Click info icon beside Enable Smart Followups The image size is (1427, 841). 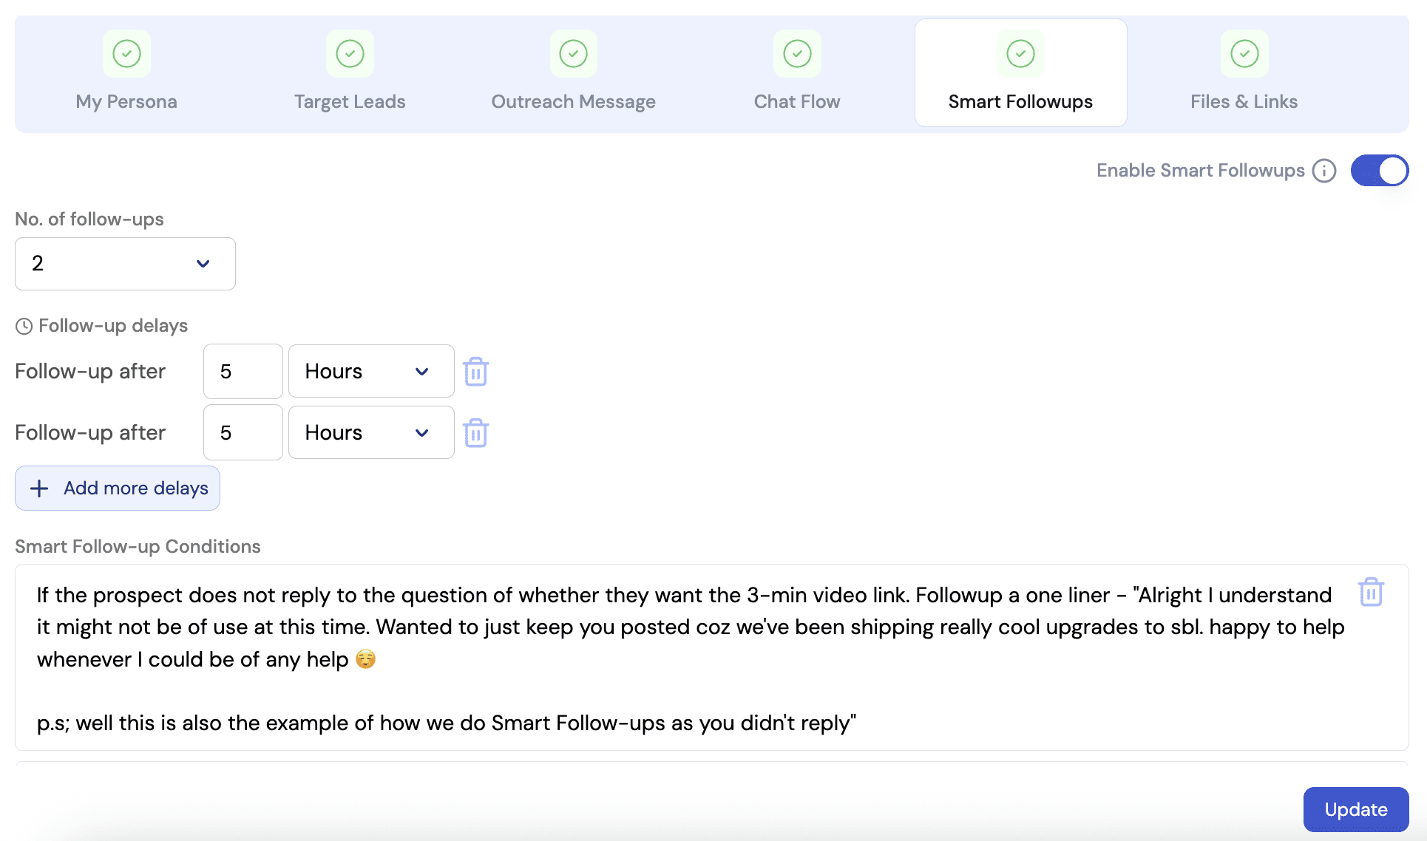[1323, 171]
